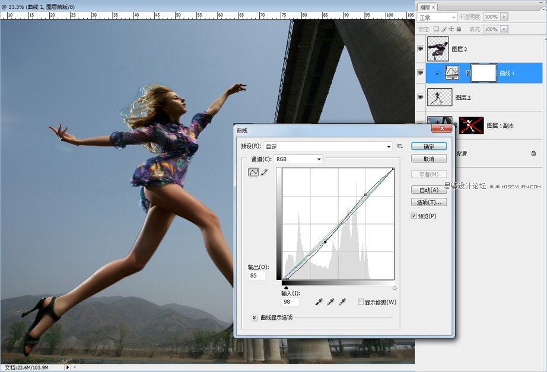The height and width of the screenshot is (372, 547).
Task: Click the 填充 100% field
Action: pos(492,29)
